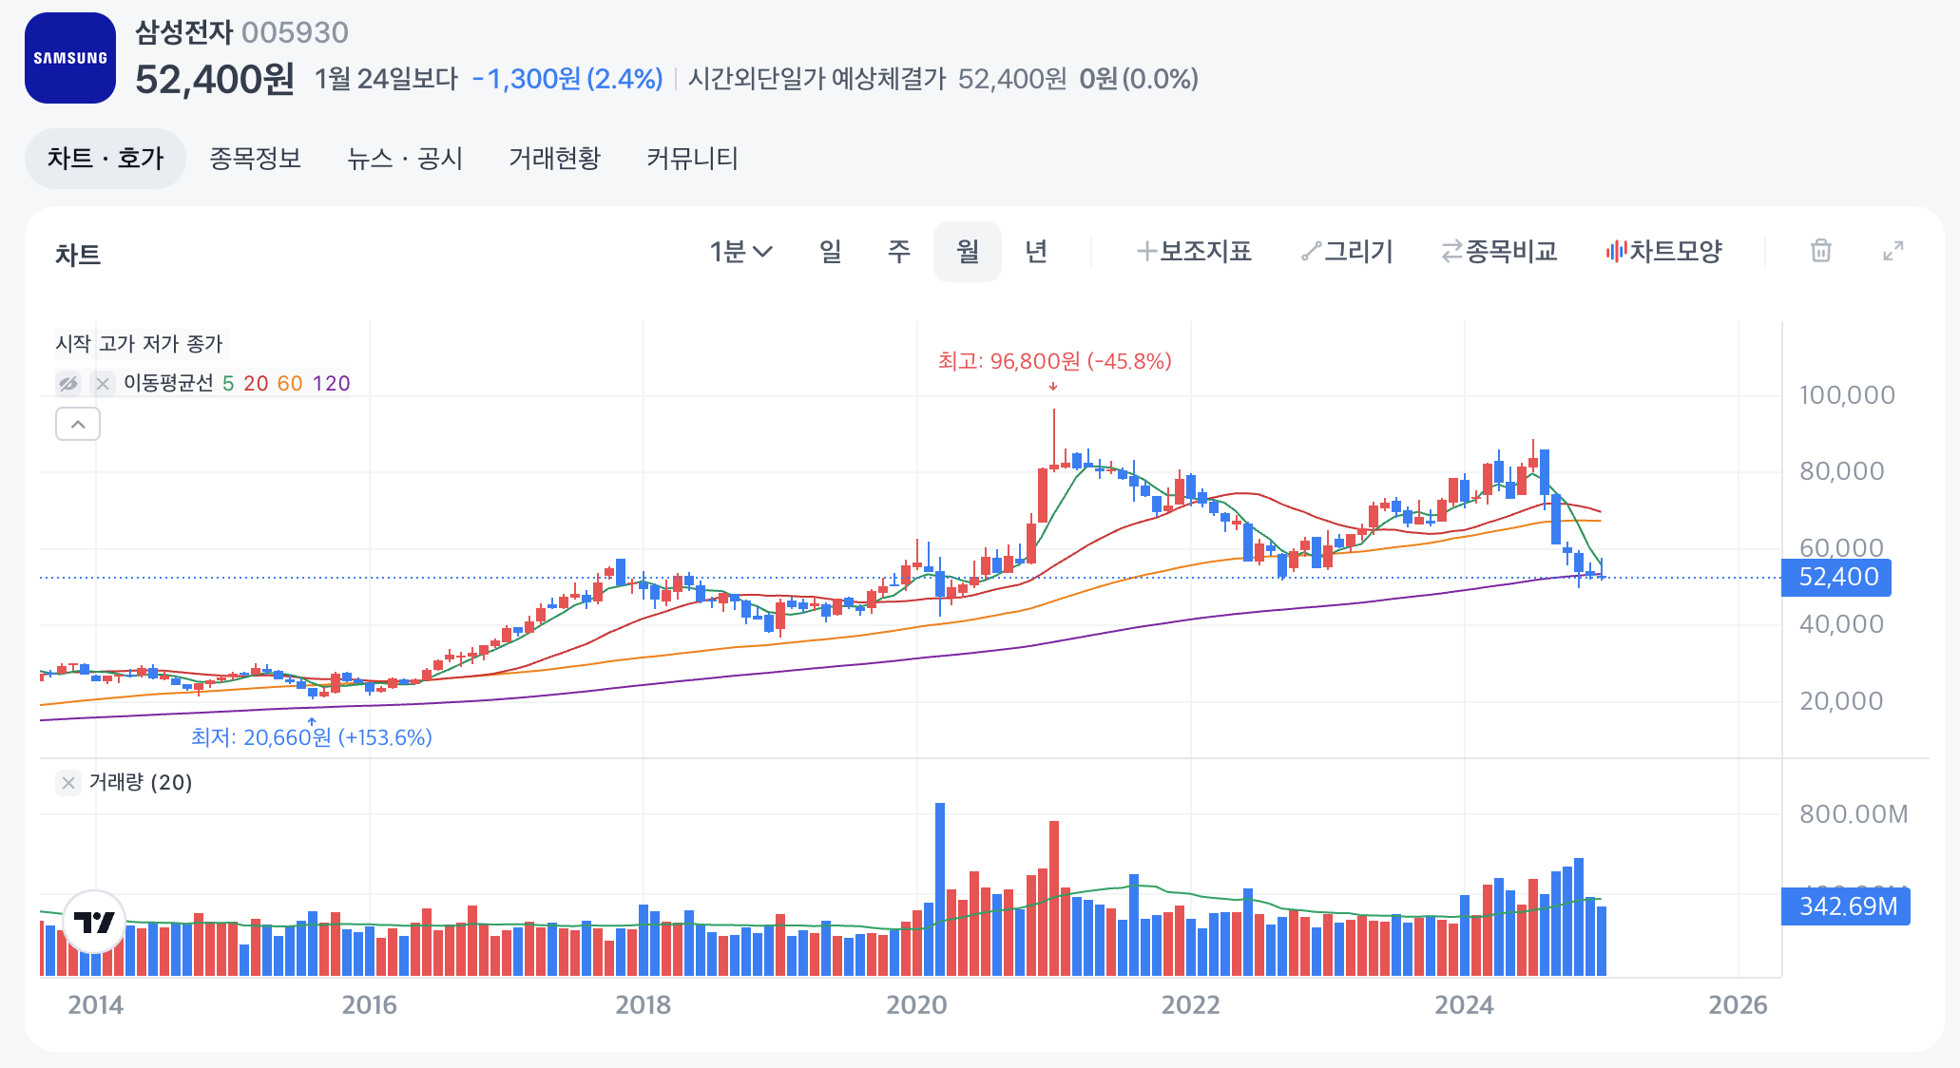Select the 년 yearly interval
This screenshot has width=1960, height=1068.
tap(1036, 252)
